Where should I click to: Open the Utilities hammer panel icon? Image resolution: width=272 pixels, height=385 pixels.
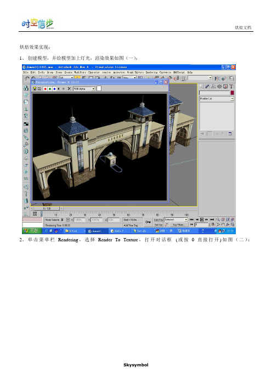(231, 87)
